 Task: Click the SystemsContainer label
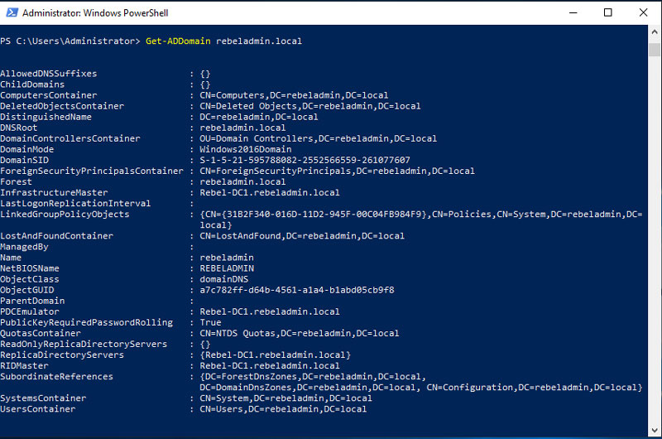tap(43, 398)
